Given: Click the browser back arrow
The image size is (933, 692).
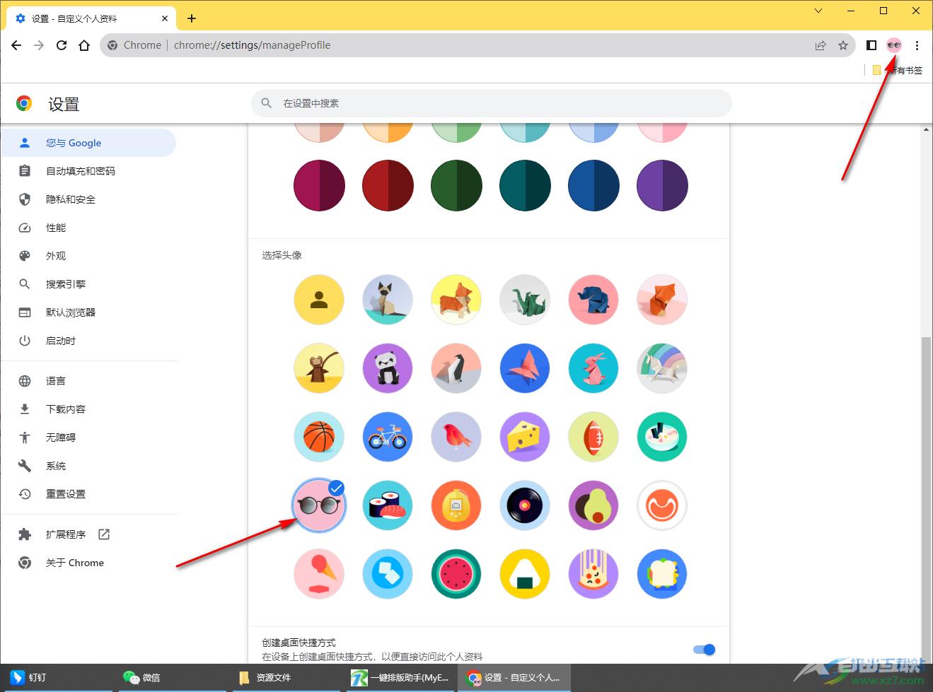Looking at the screenshot, I should [x=16, y=45].
